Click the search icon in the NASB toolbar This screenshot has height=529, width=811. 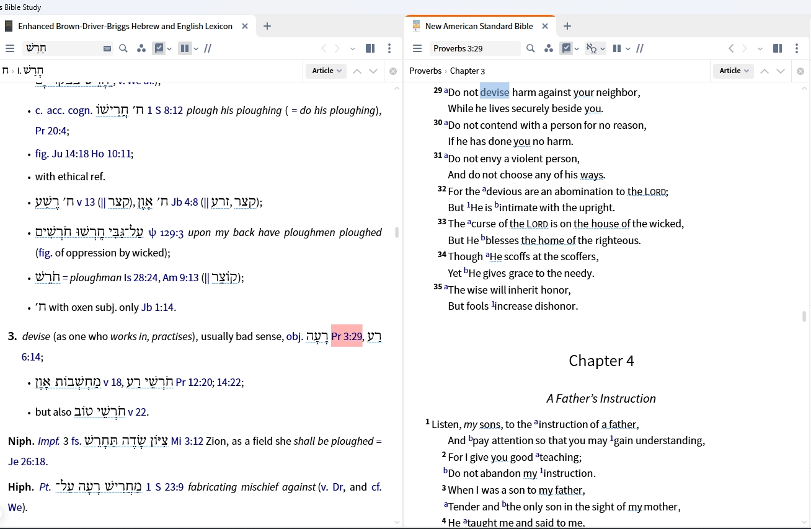531,48
